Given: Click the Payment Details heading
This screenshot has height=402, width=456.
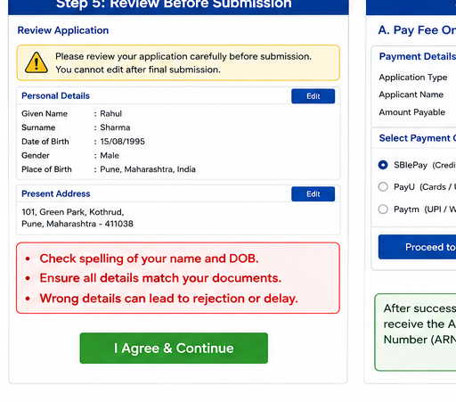Looking at the screenshot, I should tap(418, 56).
